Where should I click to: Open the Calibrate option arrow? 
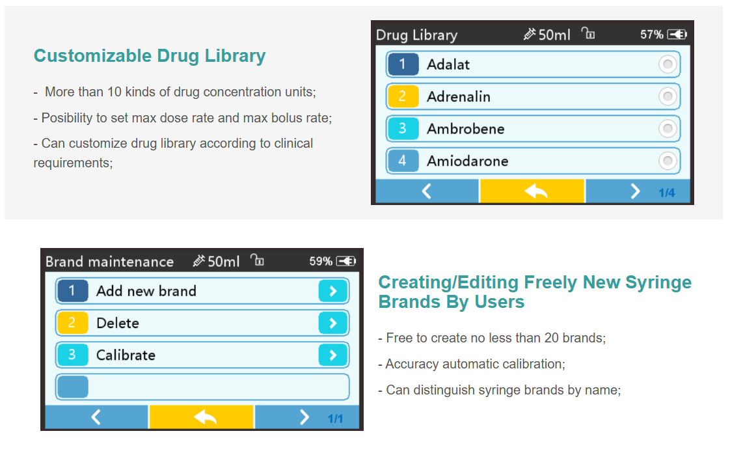[333, 355]
